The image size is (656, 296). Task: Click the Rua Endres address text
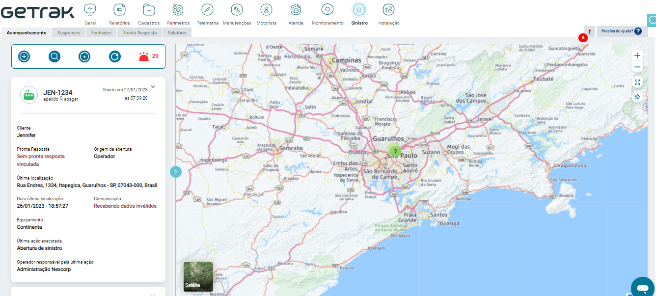click(87, 185)
